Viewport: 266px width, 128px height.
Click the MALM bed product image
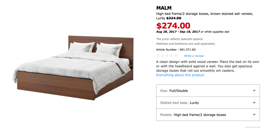tap(73, 67)
